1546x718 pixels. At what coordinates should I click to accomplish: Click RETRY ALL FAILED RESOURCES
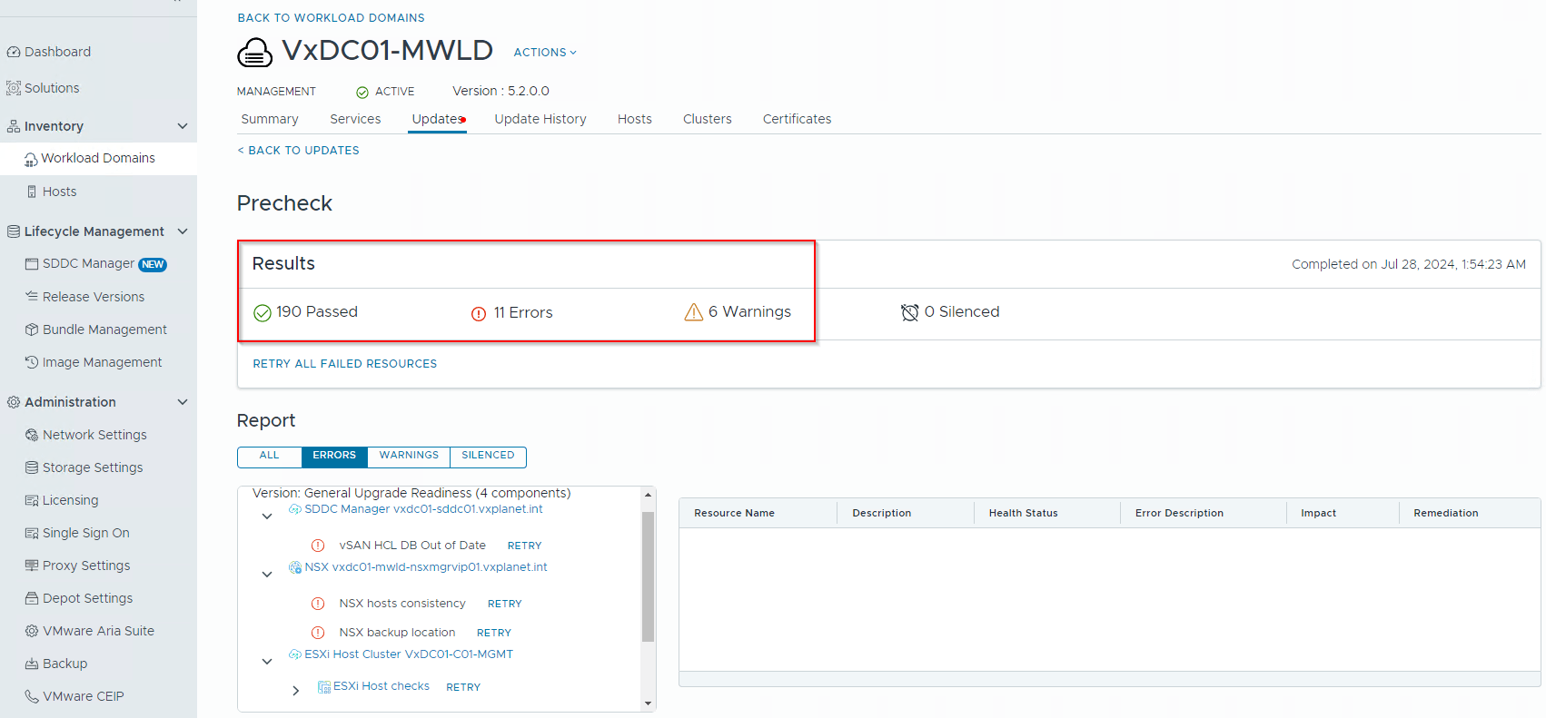coord(345,364)
